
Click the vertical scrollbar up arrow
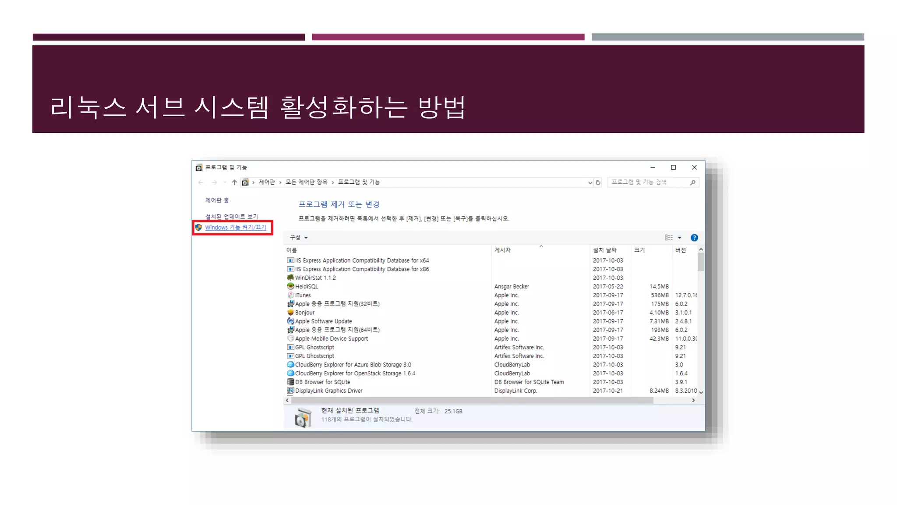pyautogui.click(x=701, y=249)
